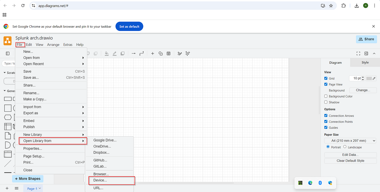Image resolution: width=380 pixels, height=192 pixels.
Task: Click the Windows Security shield tray icon
Action: [330, 183]
